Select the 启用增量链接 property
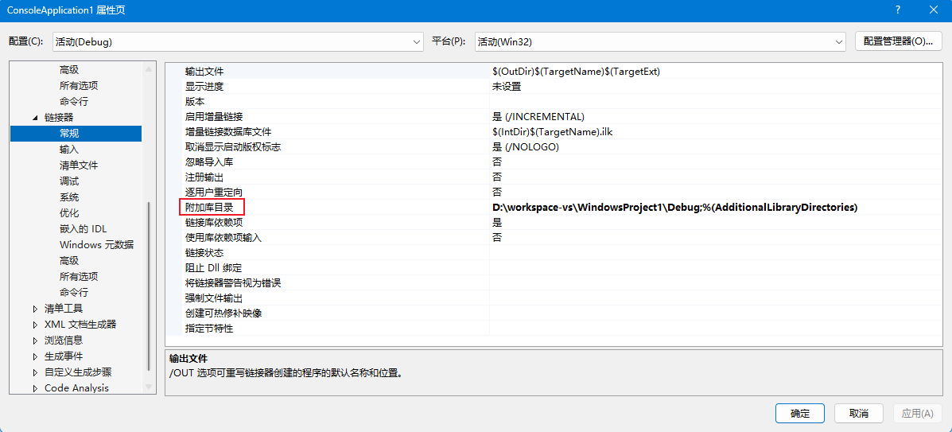This screenshot has width=952, height=432. coord(214,117)
